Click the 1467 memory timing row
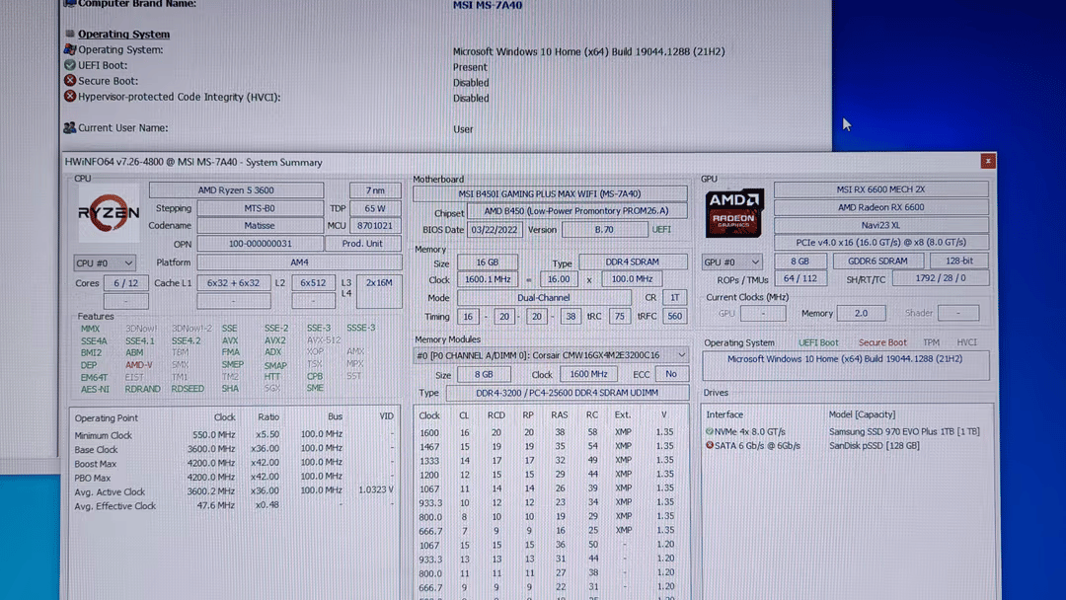 [548, 446]
